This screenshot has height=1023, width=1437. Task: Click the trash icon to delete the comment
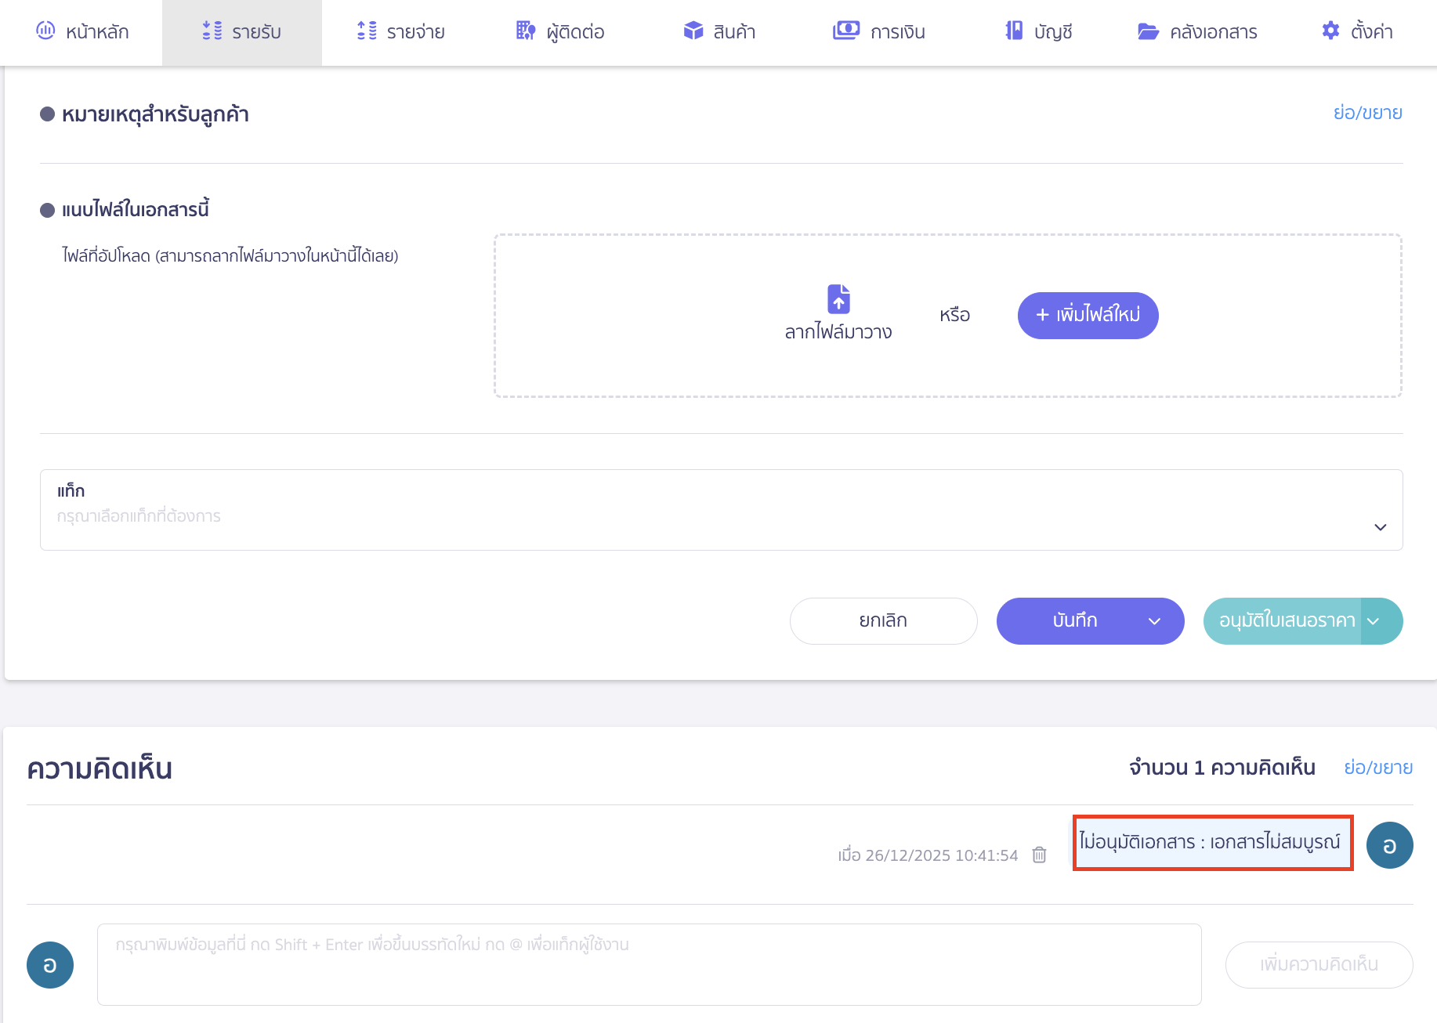tap(1039, 855)
